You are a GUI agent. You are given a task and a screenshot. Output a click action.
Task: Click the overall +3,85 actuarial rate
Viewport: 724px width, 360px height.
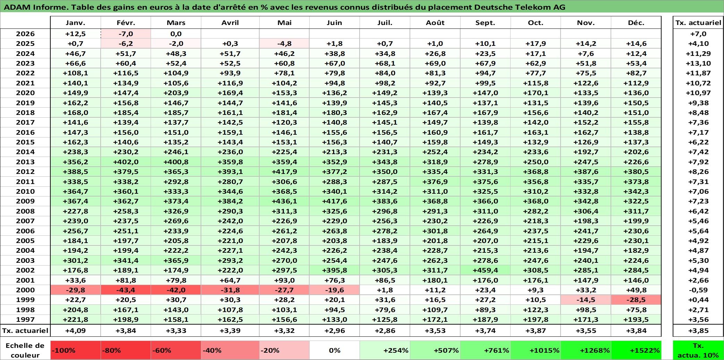point(698,330)
